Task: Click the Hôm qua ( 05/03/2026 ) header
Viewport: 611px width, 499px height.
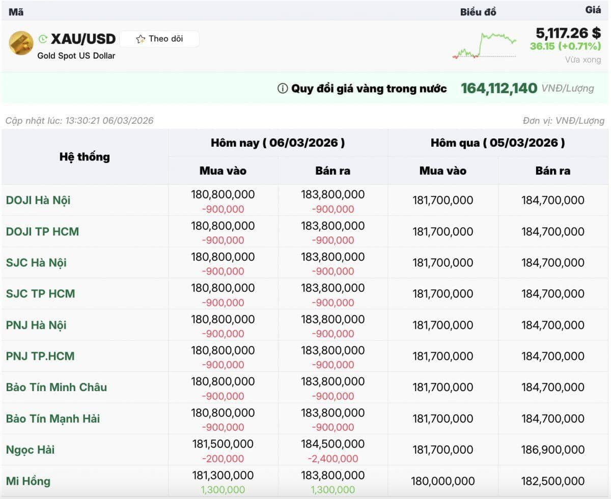Action: pyautogui.click(x=498, y=143)
